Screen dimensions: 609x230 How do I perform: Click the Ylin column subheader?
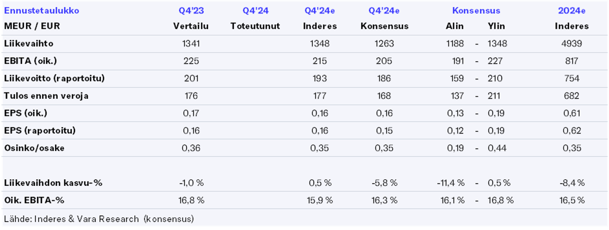496,26
